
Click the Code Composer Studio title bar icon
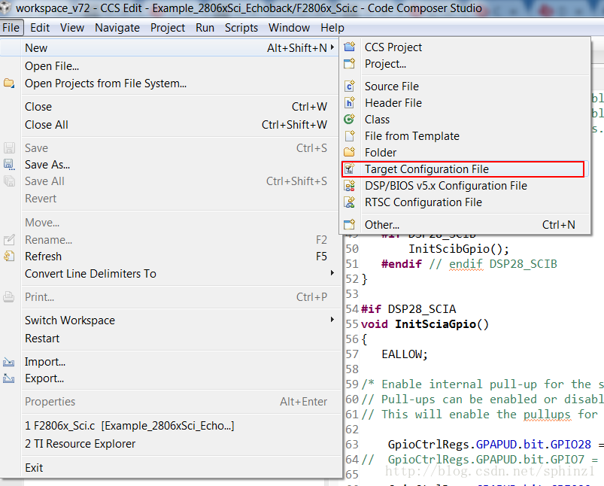(5, 8)
